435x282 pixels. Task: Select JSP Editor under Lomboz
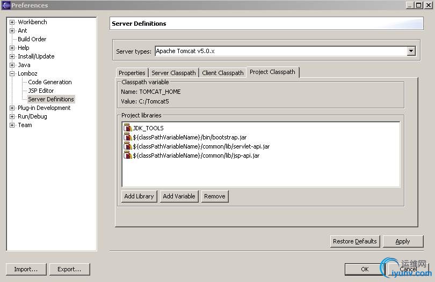point(41,91)
